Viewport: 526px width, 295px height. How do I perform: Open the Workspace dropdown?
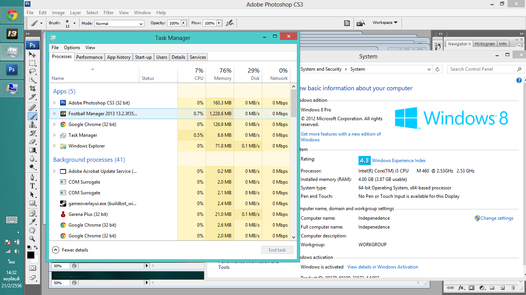[385, 23]
